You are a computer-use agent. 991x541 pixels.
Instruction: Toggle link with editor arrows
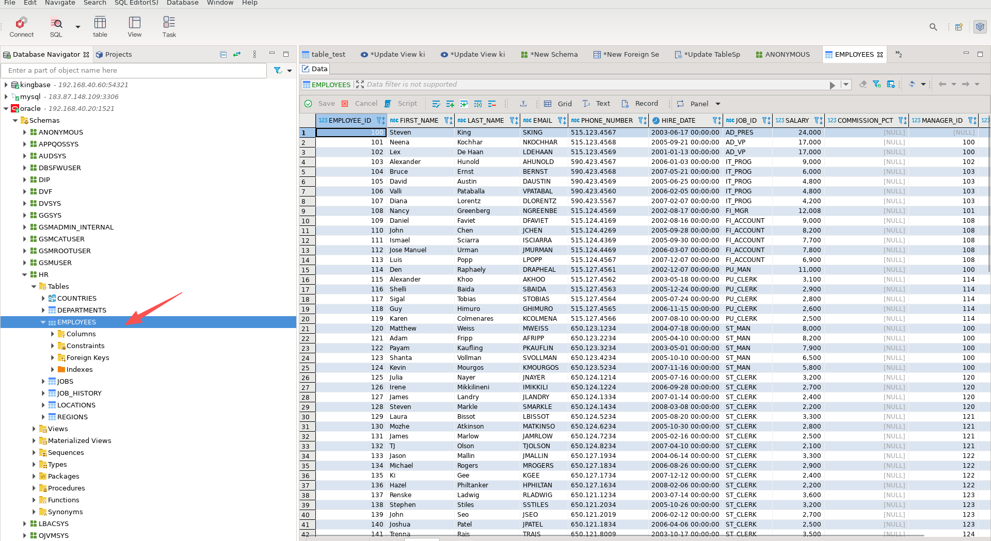pyautogui.click(x=237, y=54)
